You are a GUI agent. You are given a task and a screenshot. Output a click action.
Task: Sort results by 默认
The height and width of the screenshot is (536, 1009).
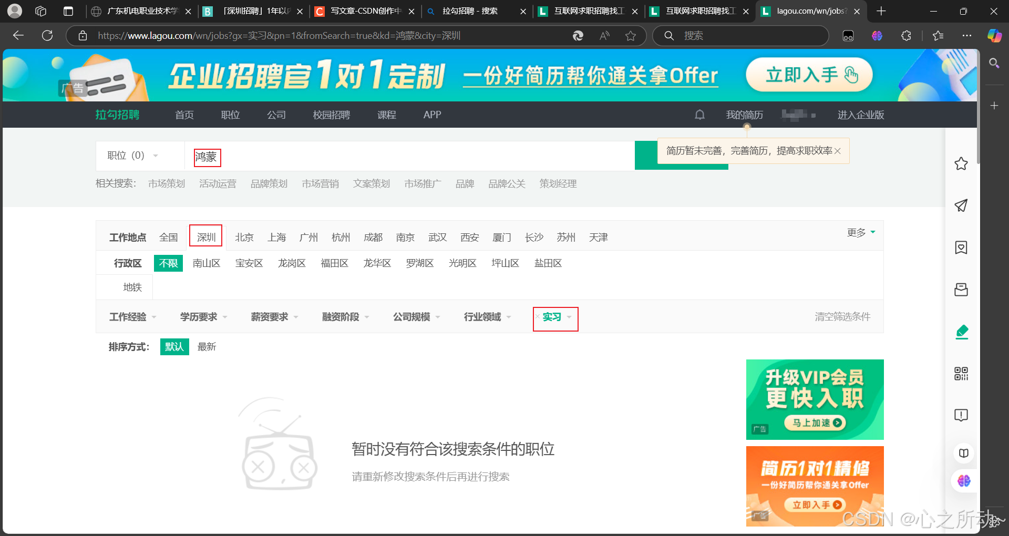174,347
